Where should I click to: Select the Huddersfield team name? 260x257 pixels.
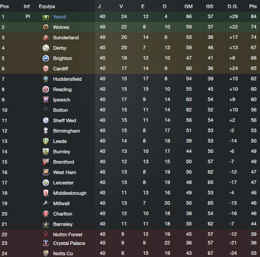[x=67, y=79]
